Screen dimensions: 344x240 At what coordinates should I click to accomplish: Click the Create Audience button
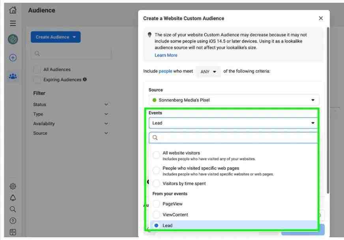coord(56,37)
